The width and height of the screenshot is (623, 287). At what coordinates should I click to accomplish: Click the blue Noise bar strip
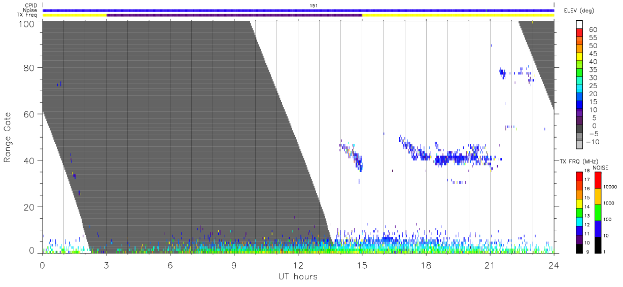point(298,10)
